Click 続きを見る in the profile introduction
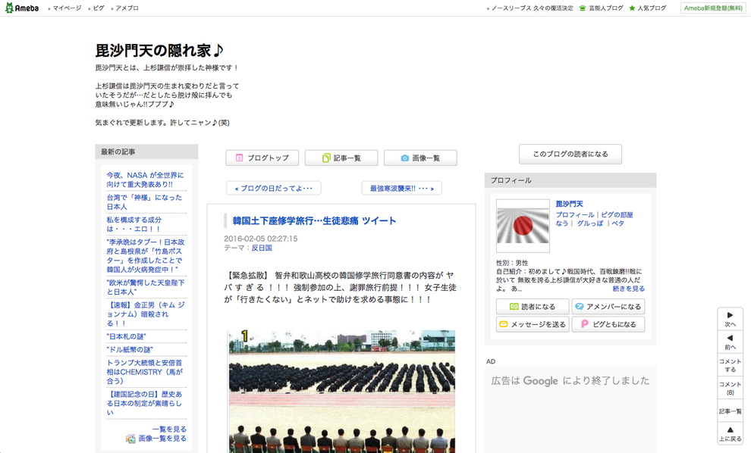The image size is (751, 453). coord(628,289)
